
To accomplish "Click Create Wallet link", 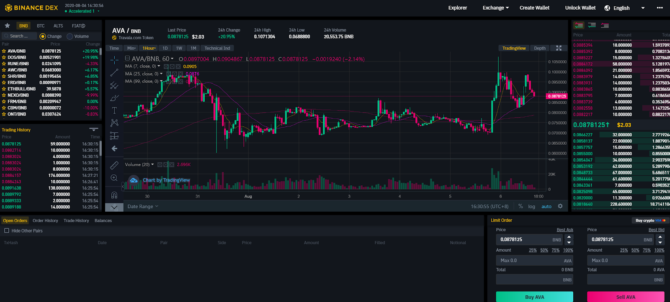I will (534, 8).
